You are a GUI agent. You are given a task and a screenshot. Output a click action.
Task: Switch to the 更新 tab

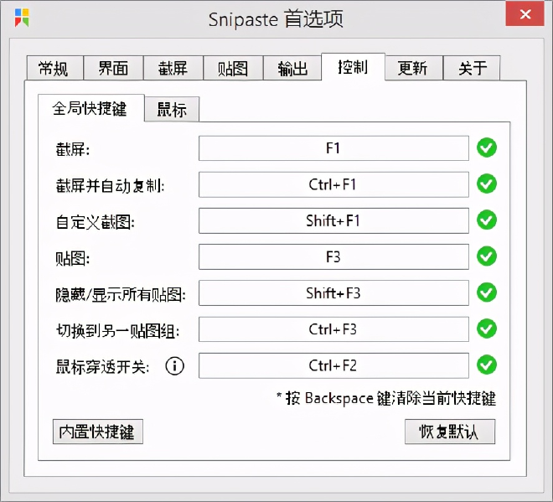pos(414,68)
